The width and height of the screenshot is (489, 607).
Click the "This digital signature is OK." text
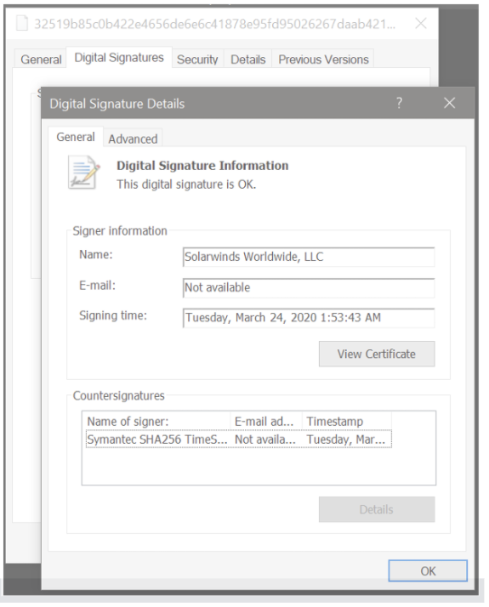(186, 184)
